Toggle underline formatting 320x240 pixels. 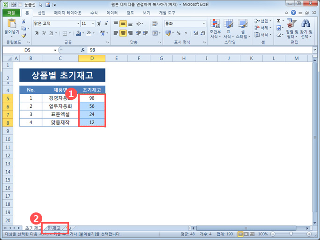click(x=51, y=33)
